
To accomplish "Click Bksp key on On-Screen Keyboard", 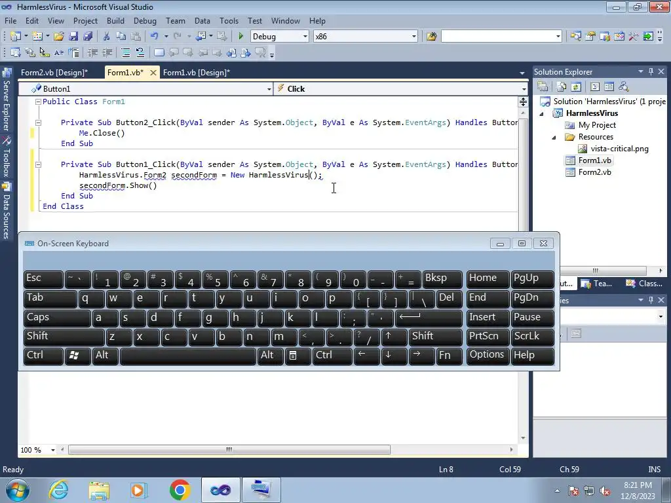I will [442, 279].
